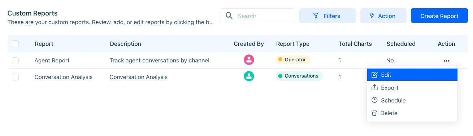Click the Create Report button
The width and height of the screenshot is (473, 136).
pos(439,16)
